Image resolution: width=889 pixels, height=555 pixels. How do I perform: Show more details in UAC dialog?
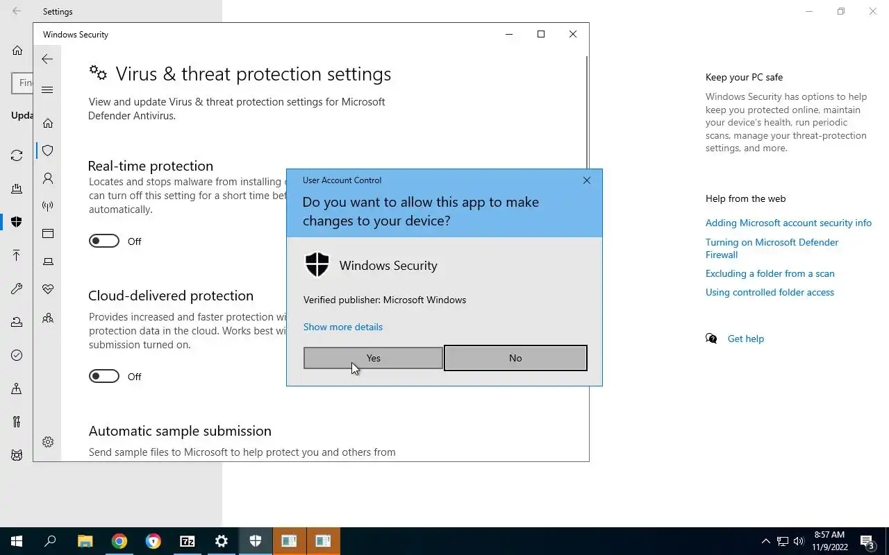(343, 327)
